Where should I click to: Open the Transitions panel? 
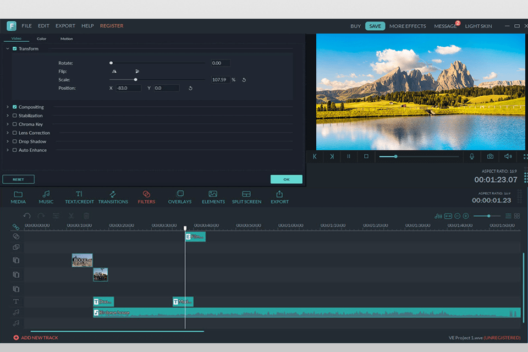[x=113, y=197]
